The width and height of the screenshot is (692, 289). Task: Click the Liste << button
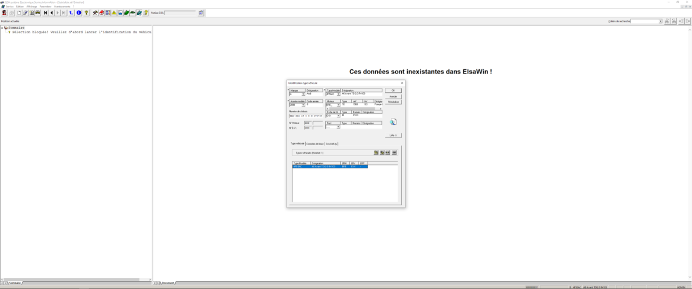coord(393,135)
